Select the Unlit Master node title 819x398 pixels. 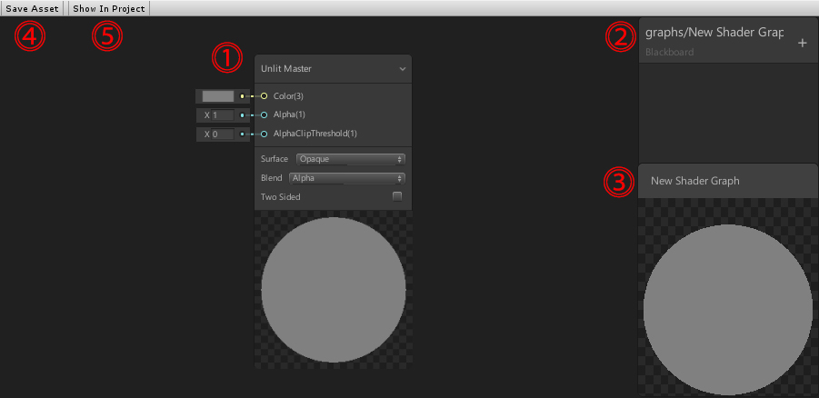click(x=285, y=68)
